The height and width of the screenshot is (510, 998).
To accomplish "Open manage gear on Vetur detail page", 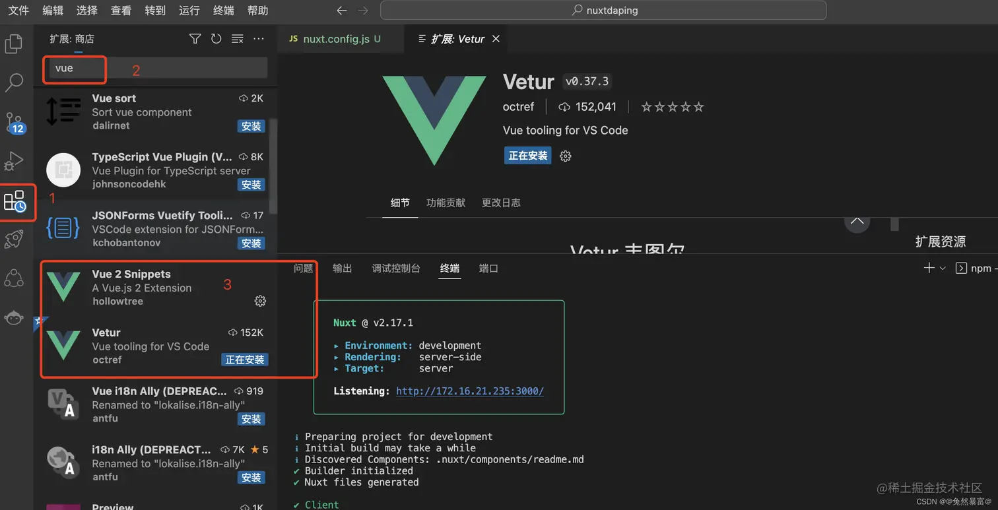I will tap(566, 156).
